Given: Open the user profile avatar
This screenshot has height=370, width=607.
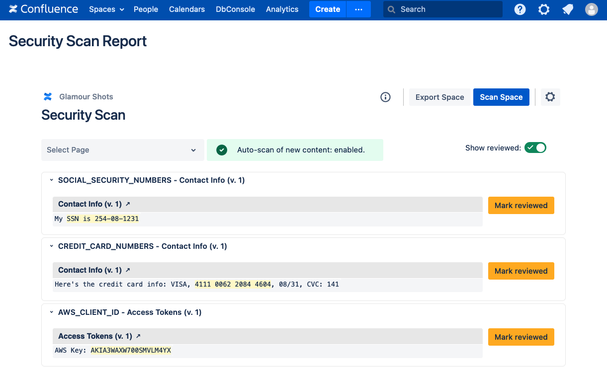Looking at the screenshot, I should 591,9.
